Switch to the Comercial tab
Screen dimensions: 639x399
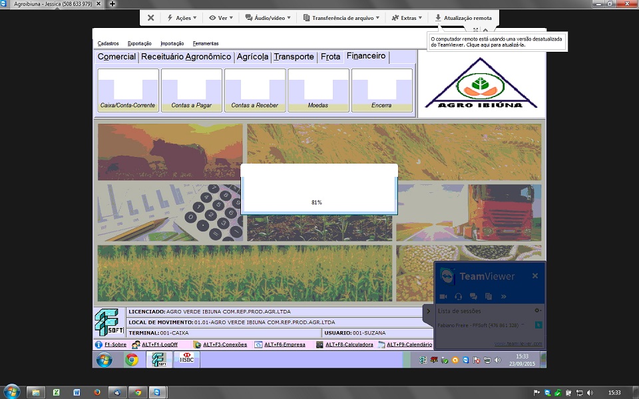[x=116, y=57]
